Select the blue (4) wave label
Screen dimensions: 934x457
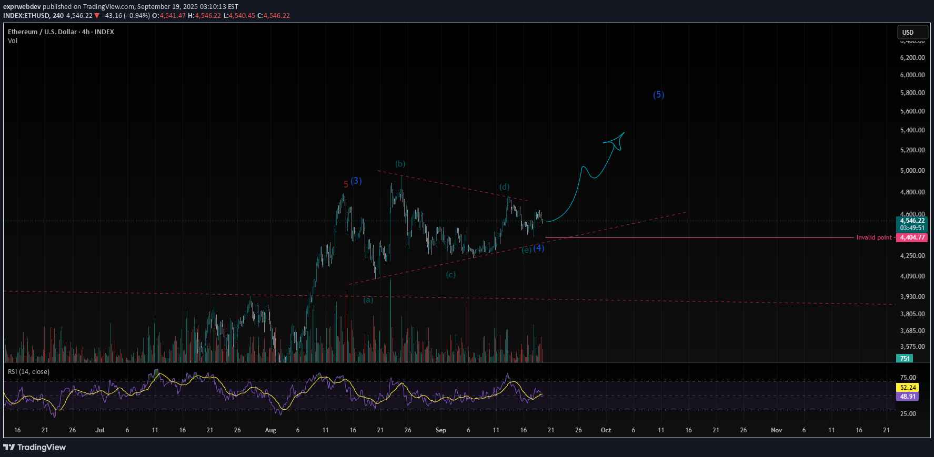pyautogui.click(x=539, y=248)
